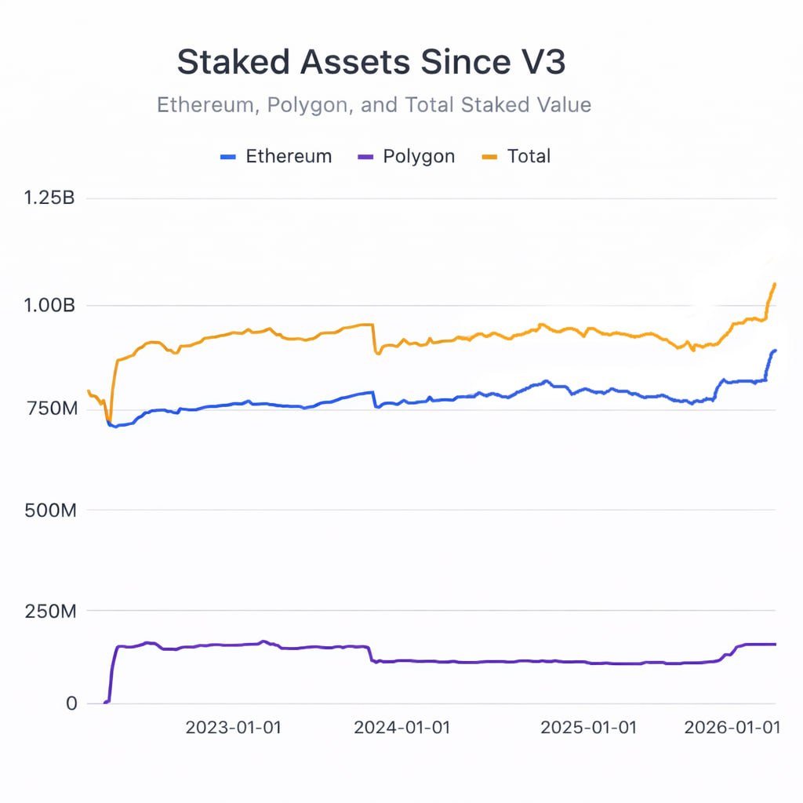Select the 1.00B y-axis label
The image size is (803, 803).
click(x=49, y=305)
